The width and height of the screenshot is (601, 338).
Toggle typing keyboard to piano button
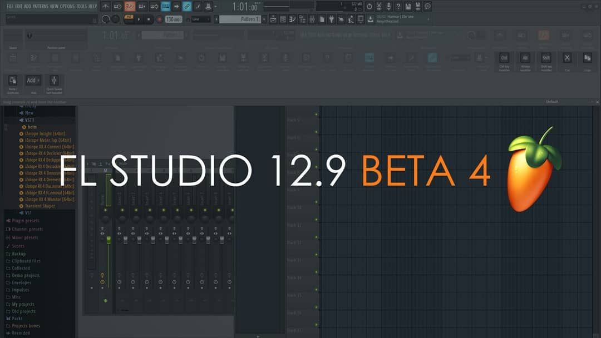pyautogui.click(x=166, y=7)
